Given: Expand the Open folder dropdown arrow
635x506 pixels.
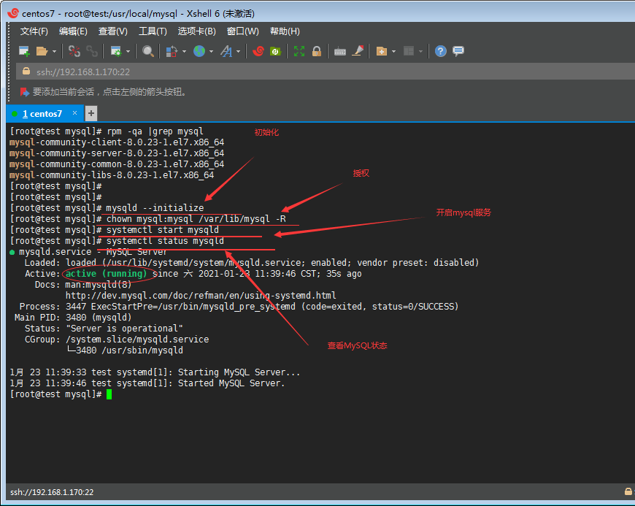Looking at the screenshot, I should (54, 52).
